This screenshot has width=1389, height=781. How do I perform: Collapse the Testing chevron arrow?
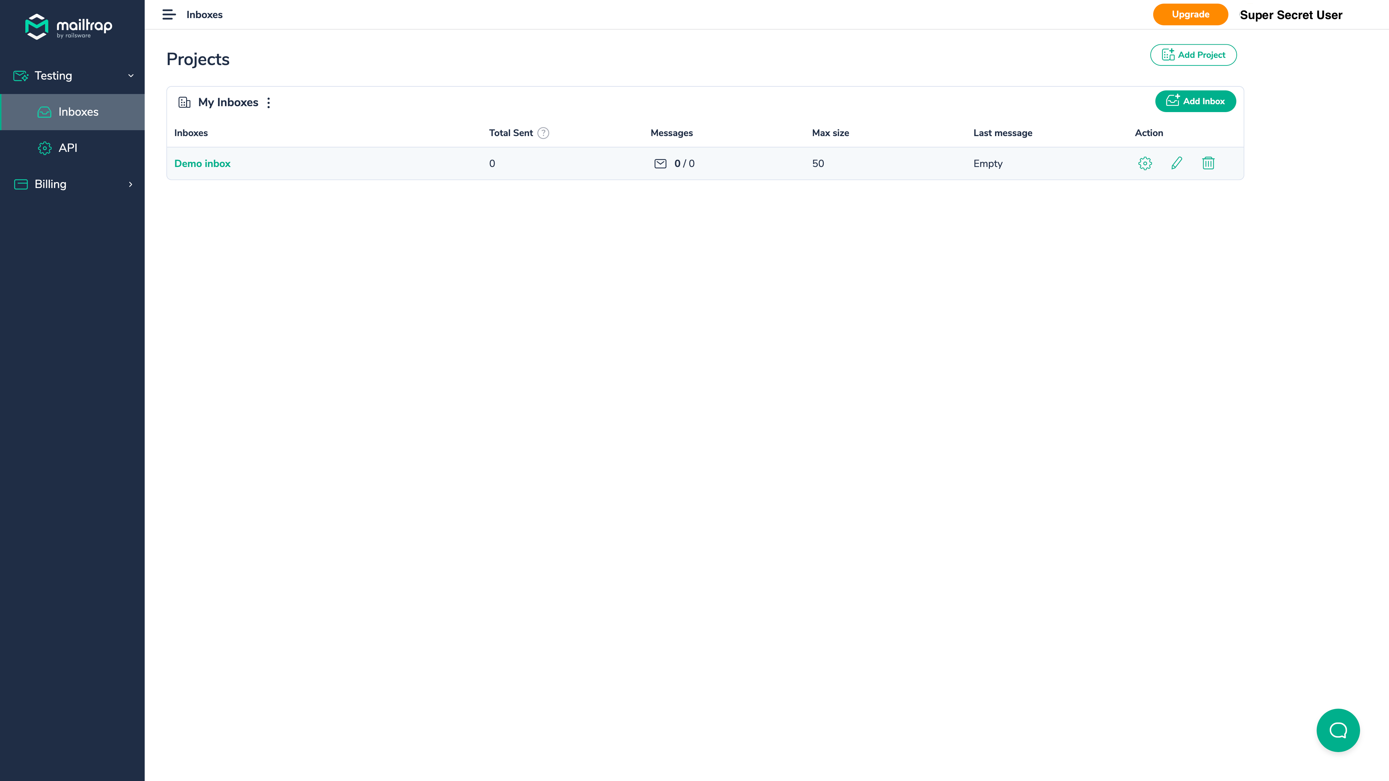131,76
